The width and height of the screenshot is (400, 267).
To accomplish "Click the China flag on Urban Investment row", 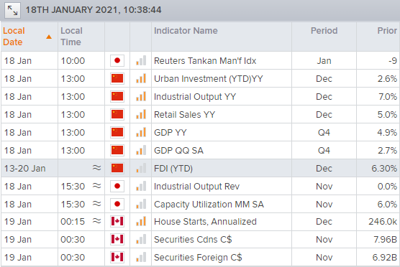I will (117, 78).
